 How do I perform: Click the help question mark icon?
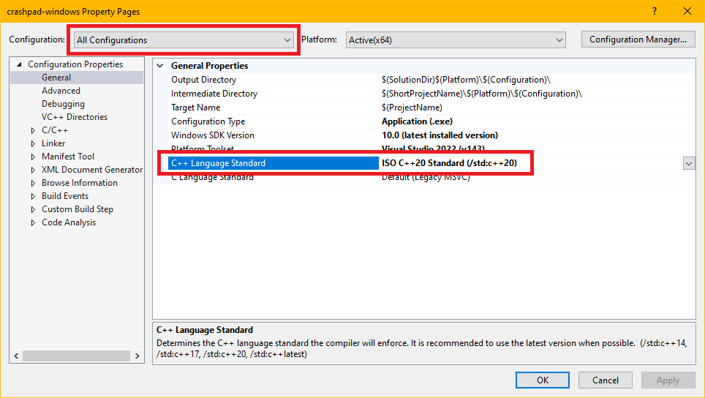(x=654, y=12)
